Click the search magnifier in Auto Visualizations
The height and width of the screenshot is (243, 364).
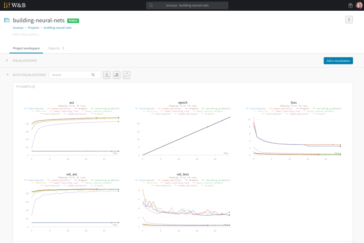click(93, 75)
